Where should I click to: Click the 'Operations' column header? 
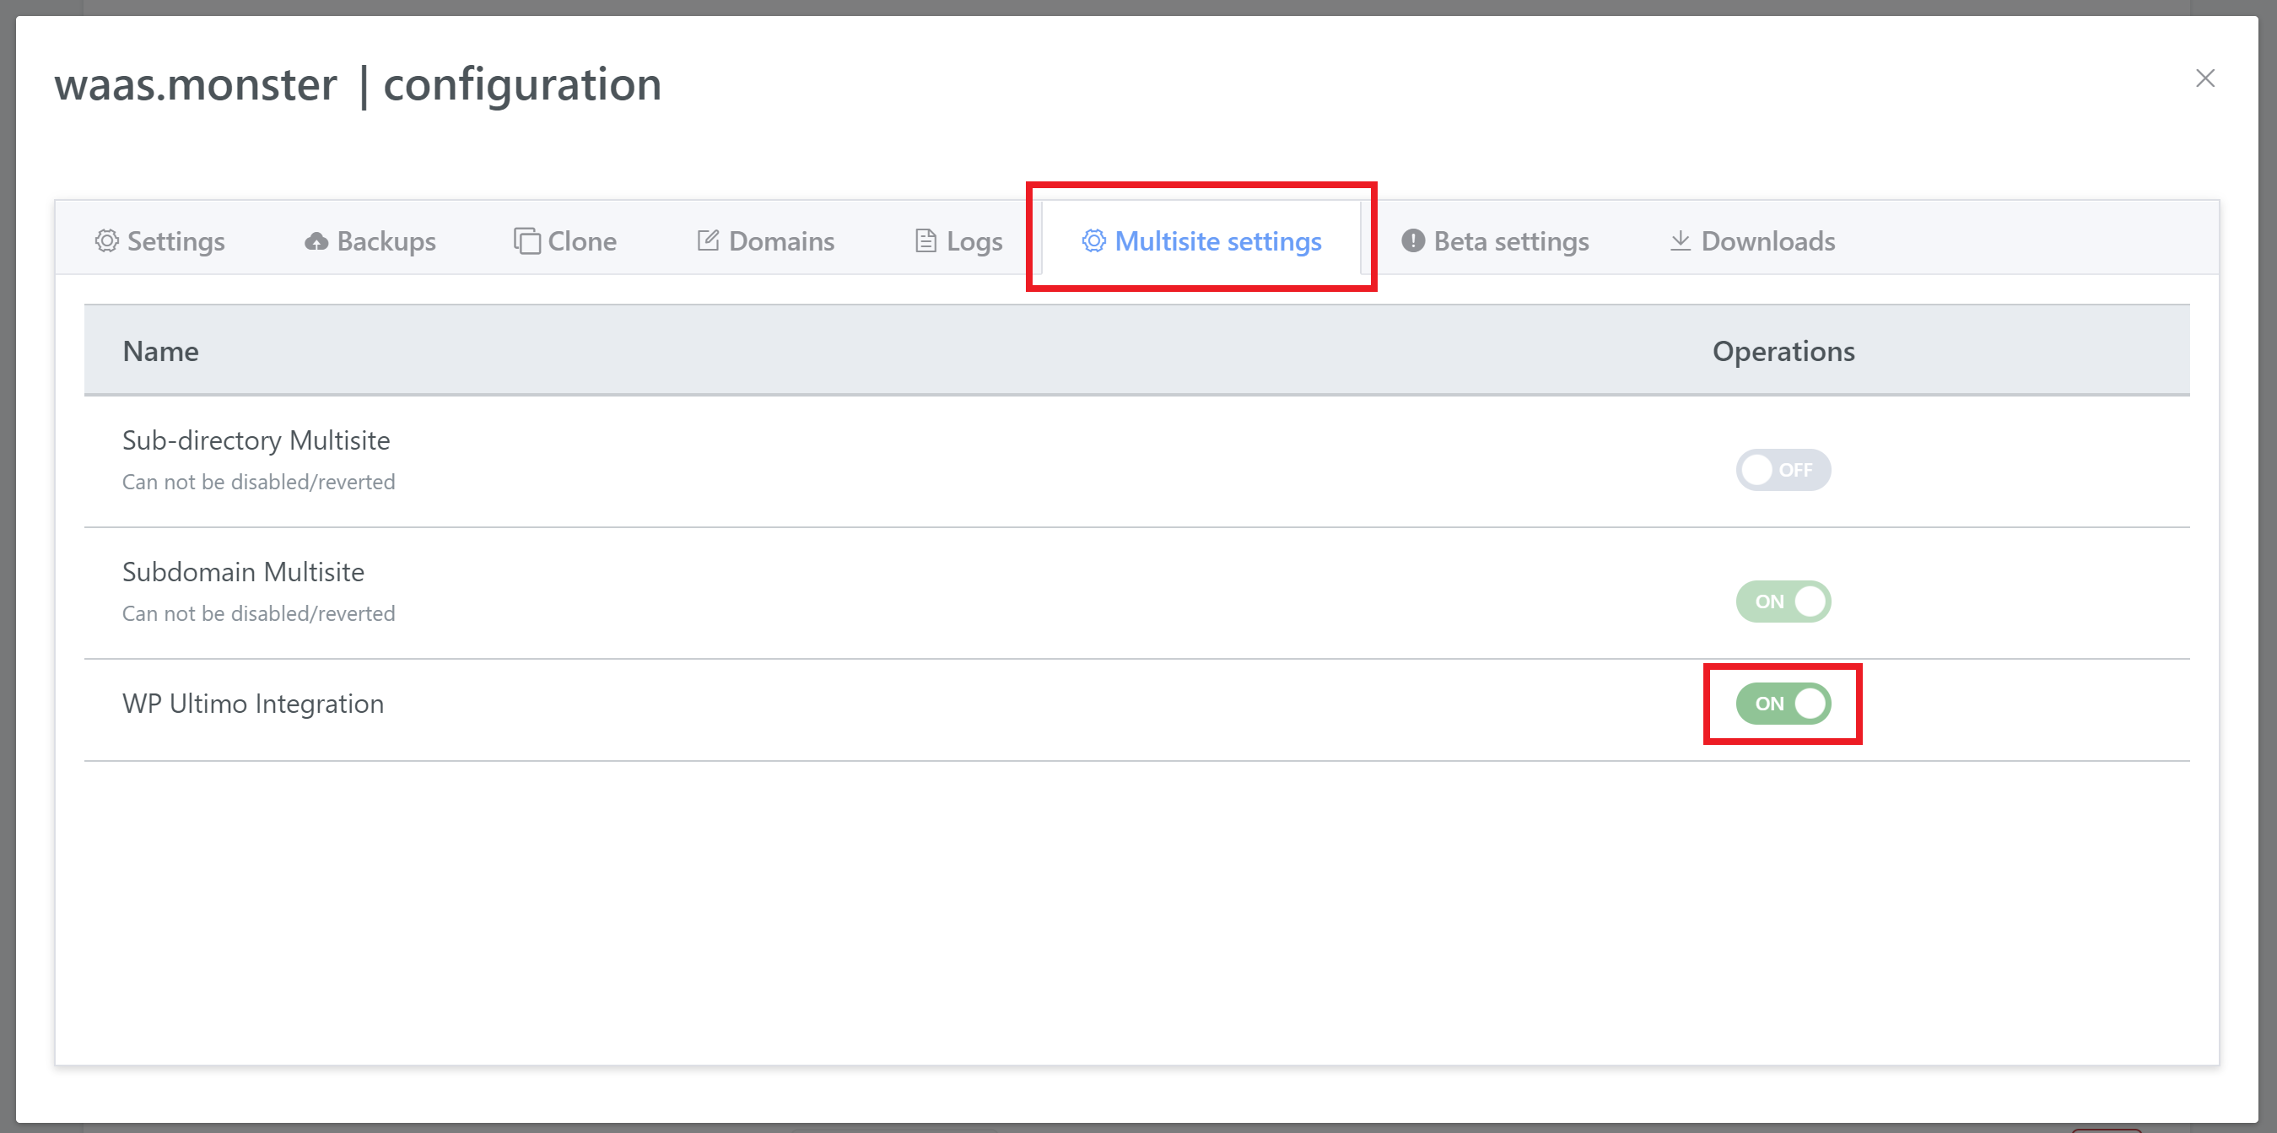(1783, 351)
